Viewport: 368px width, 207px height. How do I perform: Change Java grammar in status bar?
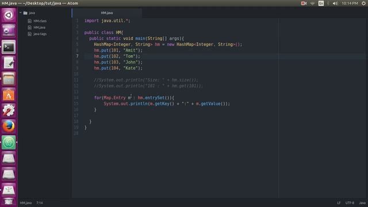coord(362,203)
